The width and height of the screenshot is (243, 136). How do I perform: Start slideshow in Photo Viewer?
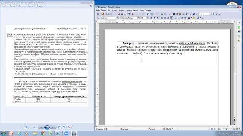point(47,127)
